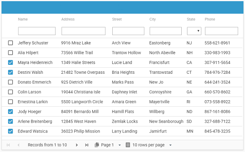Open the Page 1 selector dropdown

120,145
